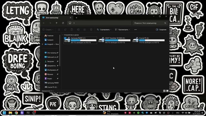The image size is (206, 116).
Task: Open Изображения in the sidebar
Action: click(51, 70)
